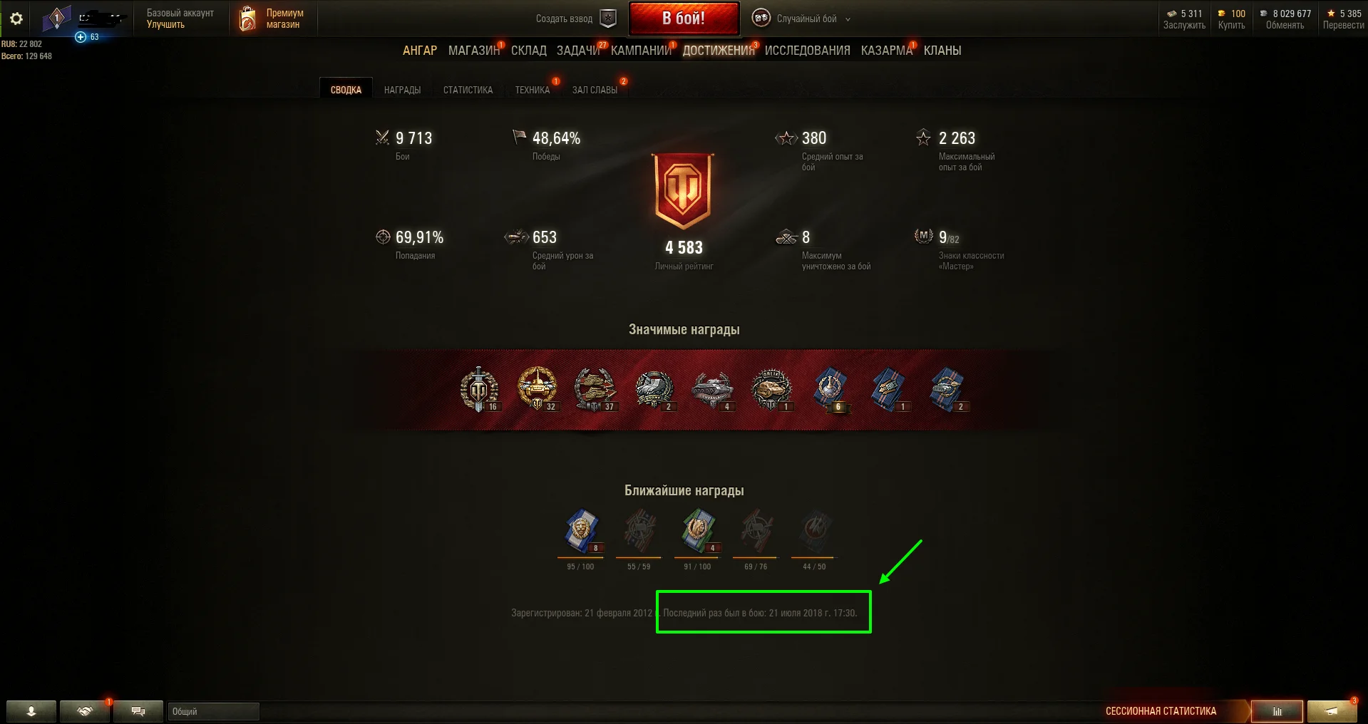This screenshot has height=724, width=1368.
Task: Click Купить next to gold balance
Action: (x=1231, y=25)
